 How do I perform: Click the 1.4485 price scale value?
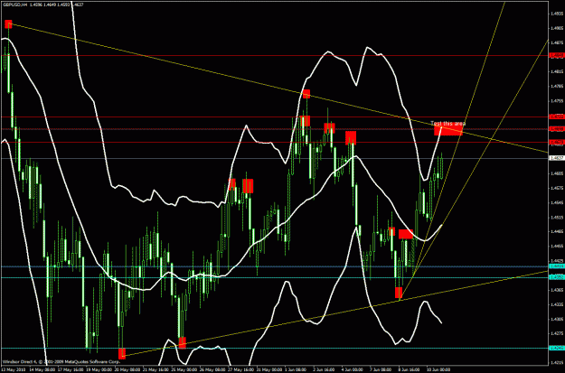[557, 231]
